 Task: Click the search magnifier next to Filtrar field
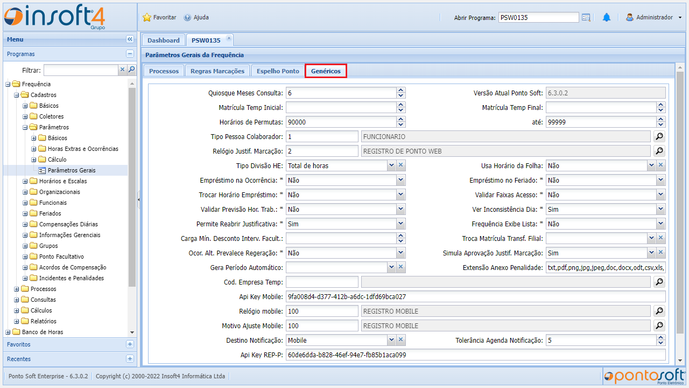point(131,70)
